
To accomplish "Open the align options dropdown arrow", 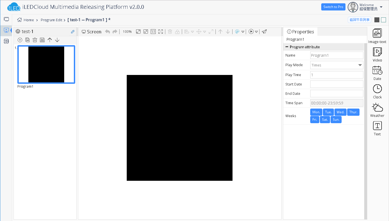I will point(193,32).
